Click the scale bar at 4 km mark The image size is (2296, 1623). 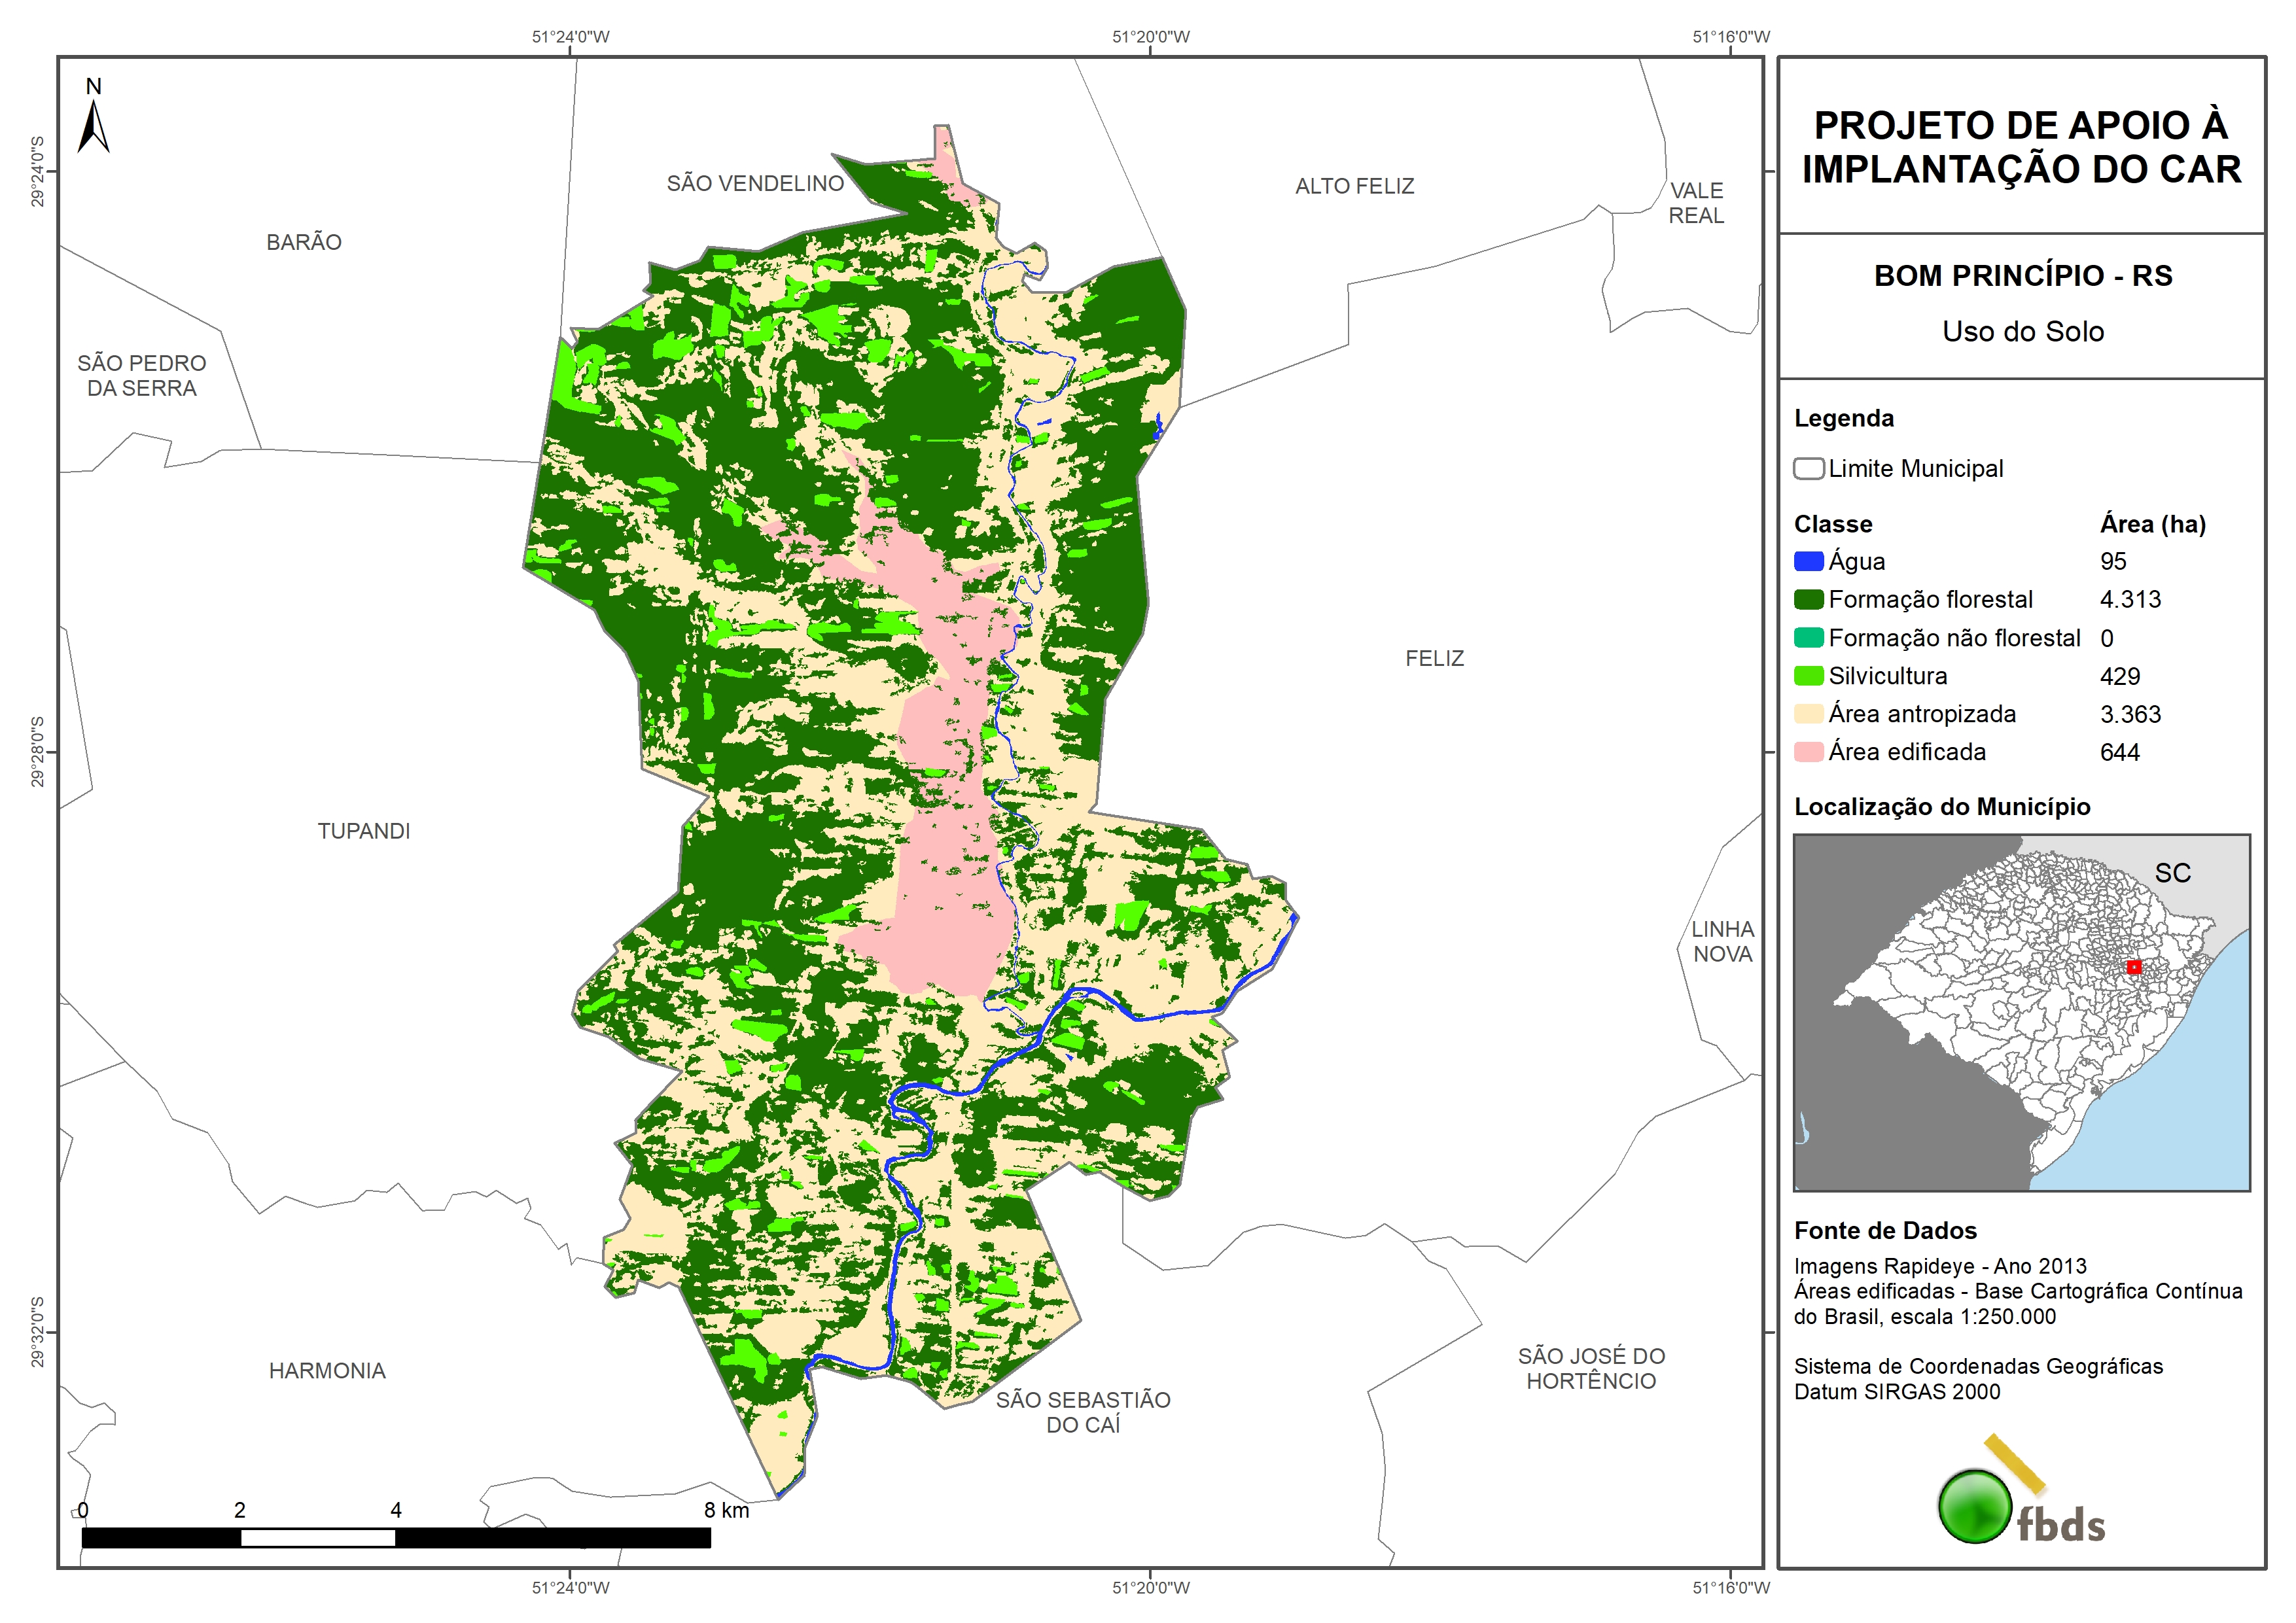pos(396,1537)
